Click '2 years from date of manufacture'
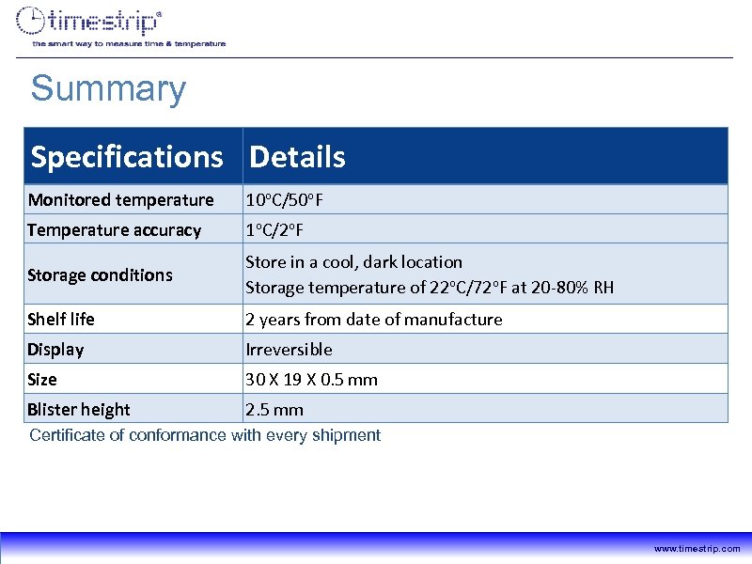This screenshot has width=752, height=564. pyautogui.click(x=374, y=320)
